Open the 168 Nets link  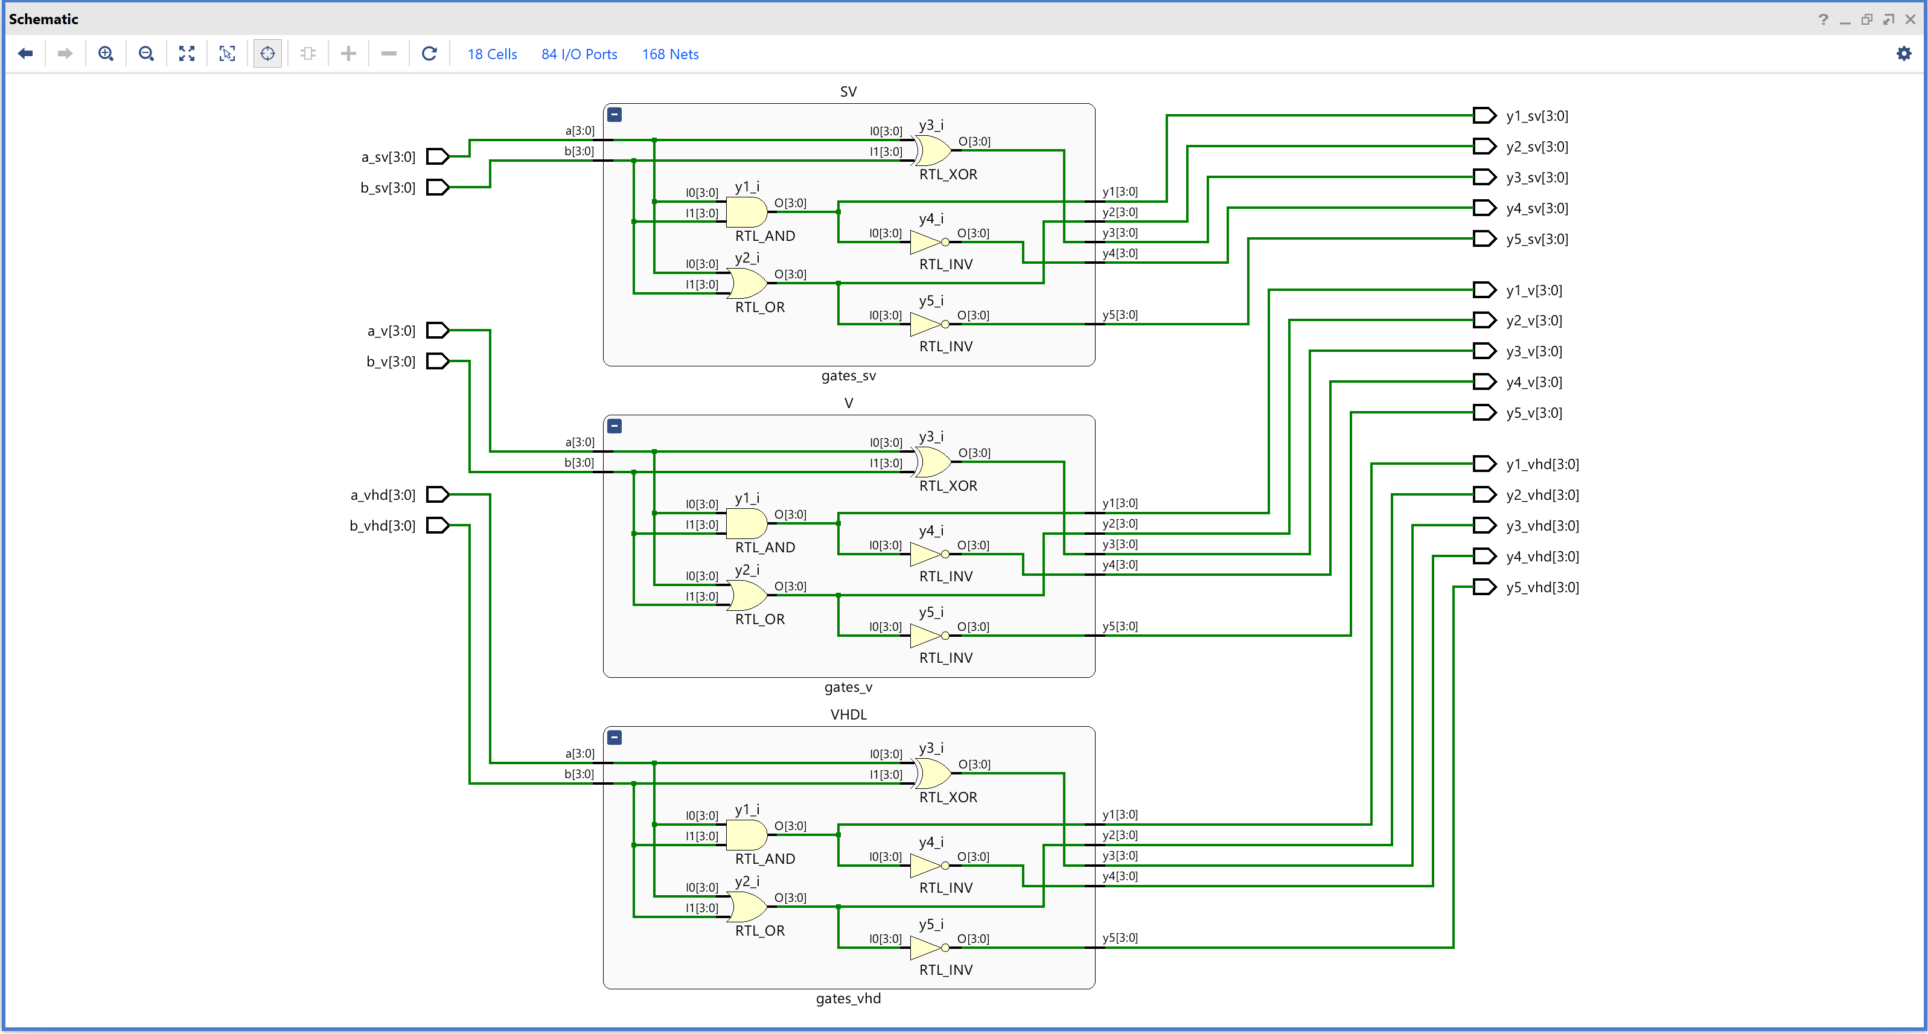pos(670,54)
